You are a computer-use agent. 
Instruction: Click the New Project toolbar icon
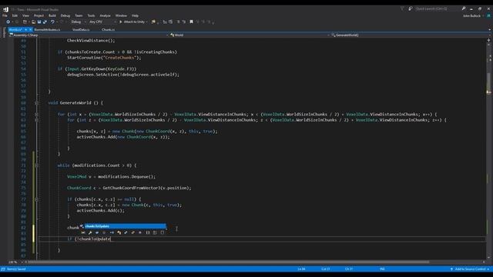(x=25, y=22)
